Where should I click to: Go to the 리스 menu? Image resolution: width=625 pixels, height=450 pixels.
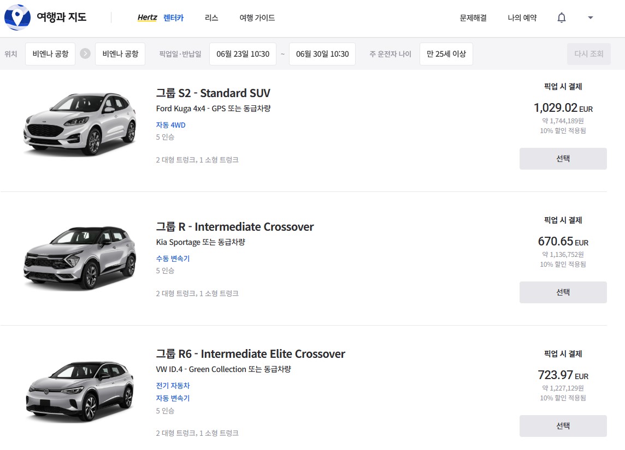(211, 18)
